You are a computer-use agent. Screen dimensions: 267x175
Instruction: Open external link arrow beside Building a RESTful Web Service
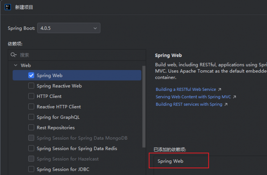219,89
